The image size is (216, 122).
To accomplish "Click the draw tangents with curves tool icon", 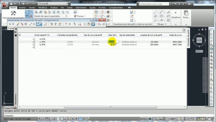I will coord(10,24).
